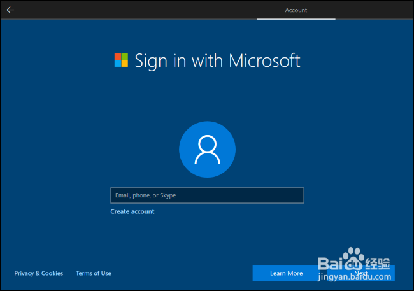The image size is (414, 291).
Task: Focus the Email, phone, or Skype field
Action: pos(207,195)
